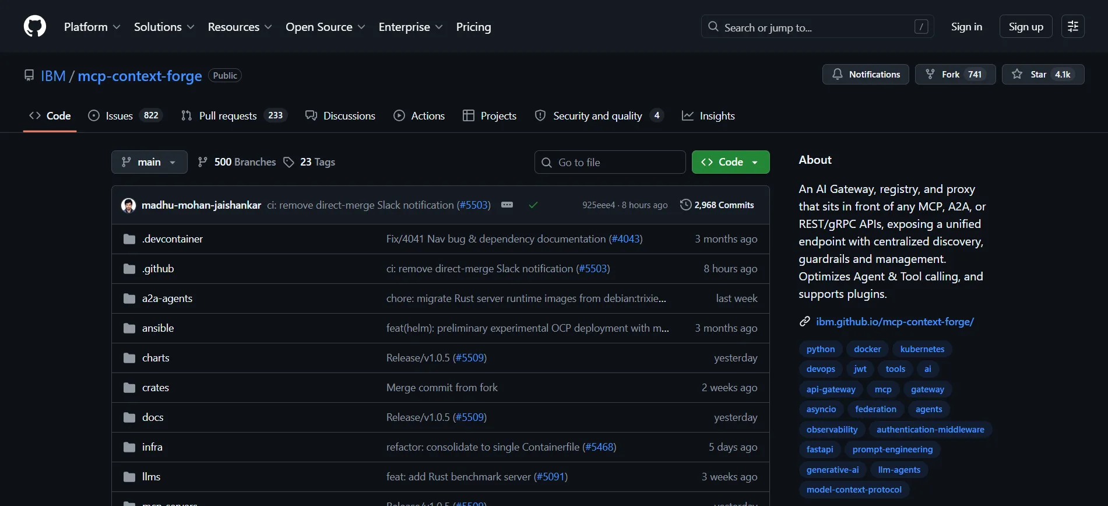1108x506 pixels.
Task: Switch to the Code tab
Action: point(50,116)
